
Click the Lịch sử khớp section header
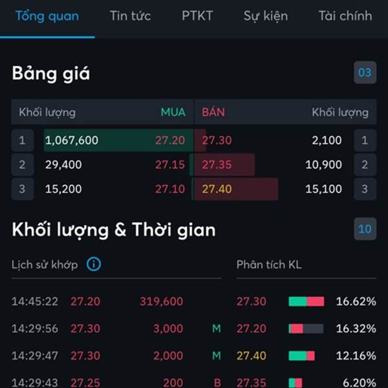coord(45,264)
